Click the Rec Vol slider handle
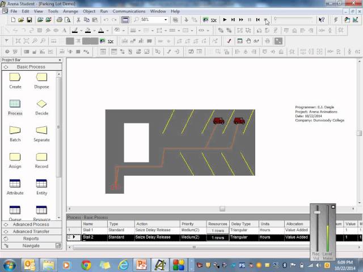Image resolution: width=363 pixels, height=272 pixels. click(x=317, y=212)
